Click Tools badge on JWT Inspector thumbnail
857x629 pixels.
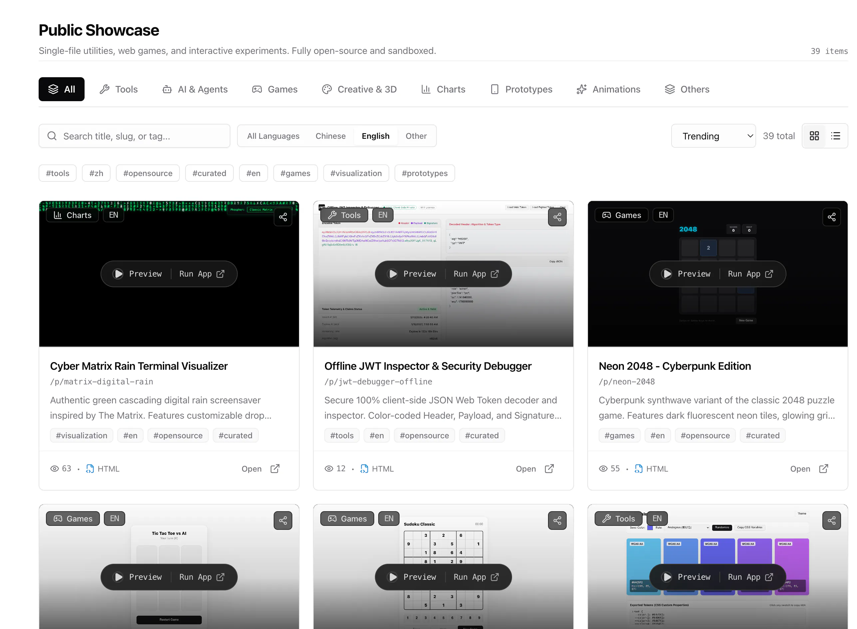click(x=344, y=215)
